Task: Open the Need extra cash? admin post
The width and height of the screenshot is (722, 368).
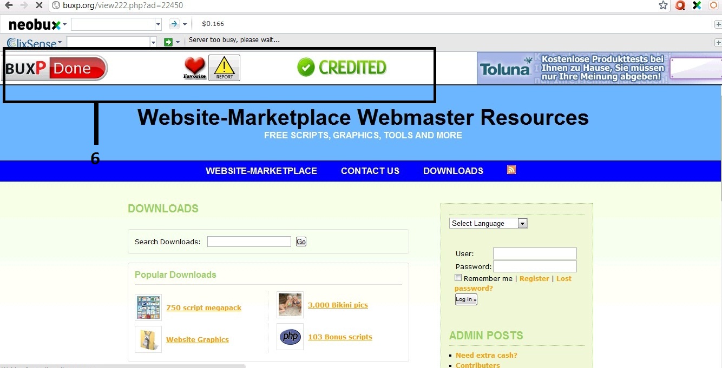Action: 487,355
